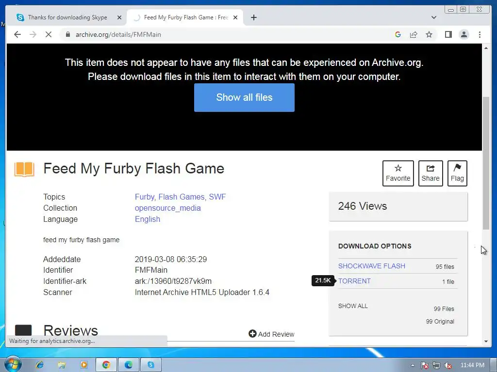Show hidden system tray icons arrow
Image resolution: width=497 pixels, height=372 pixels.
coord(413,365)
